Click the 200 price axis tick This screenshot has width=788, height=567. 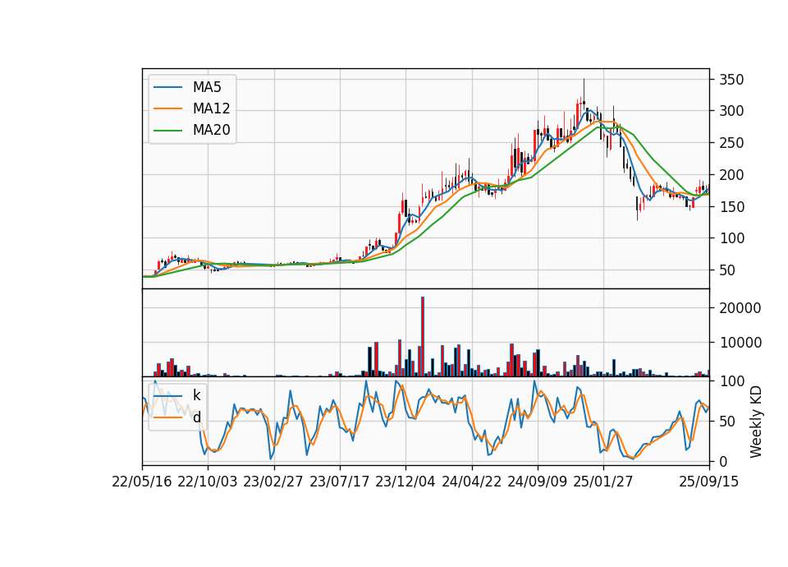click(x=731, y=175)
